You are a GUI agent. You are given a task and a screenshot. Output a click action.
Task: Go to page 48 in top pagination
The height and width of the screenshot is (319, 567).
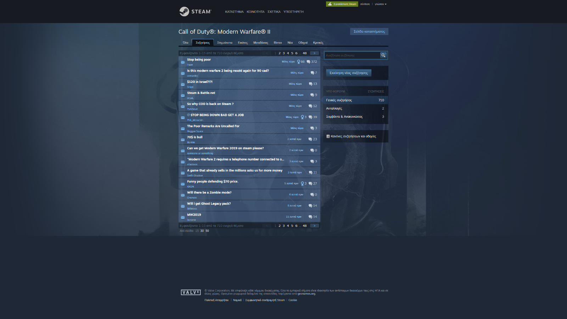(x=305, y=53)
